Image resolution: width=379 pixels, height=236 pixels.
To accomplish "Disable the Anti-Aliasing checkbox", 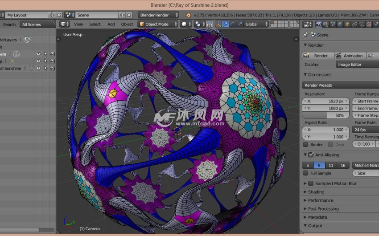I will (311, 155).
